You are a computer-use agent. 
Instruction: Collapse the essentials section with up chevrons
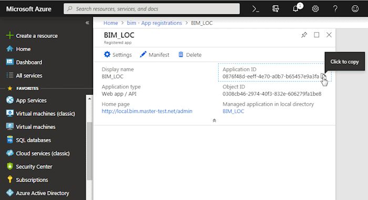(214, 121)
